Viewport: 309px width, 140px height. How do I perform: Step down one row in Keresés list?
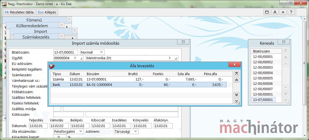pyautogui.click(x=286, y=87)
